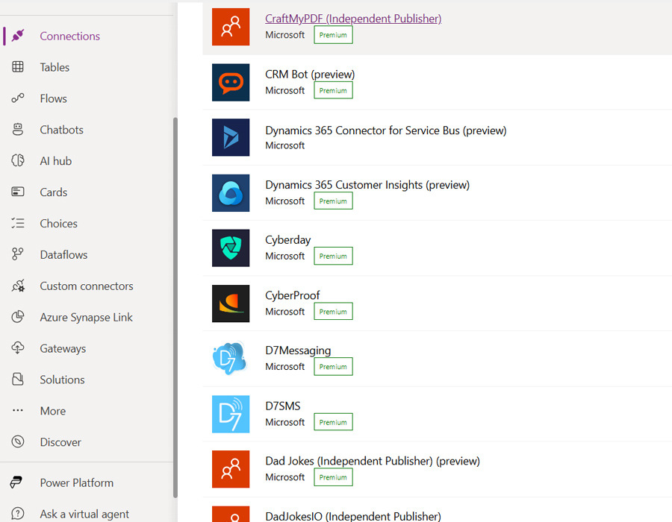Click the Gateways cloud icon
This screenshot has height=522, width=672.
[x=18, y=348]
